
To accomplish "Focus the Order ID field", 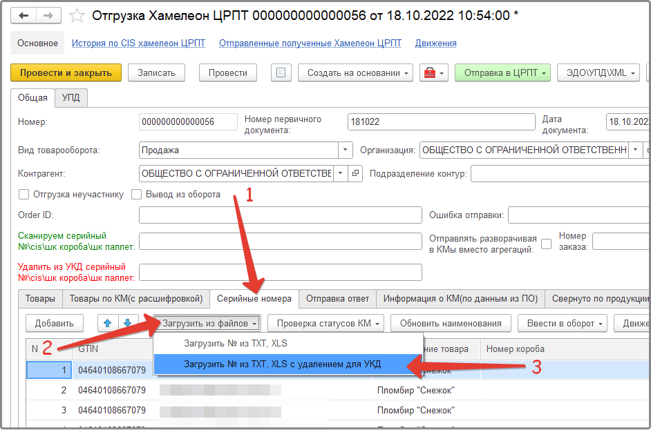I will pyautogui.click(x=281, y=215).
